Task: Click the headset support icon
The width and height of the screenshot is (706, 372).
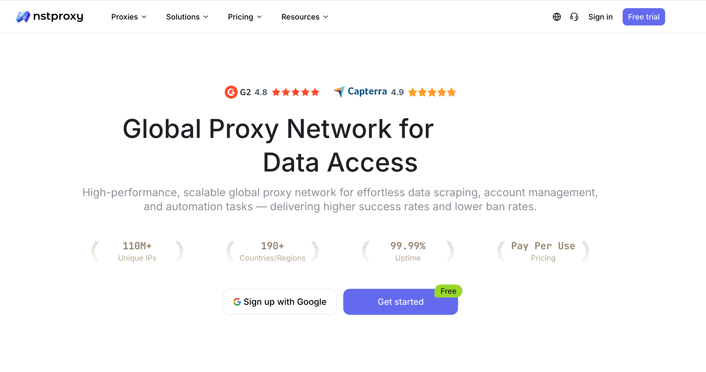Action: [574, 17]
